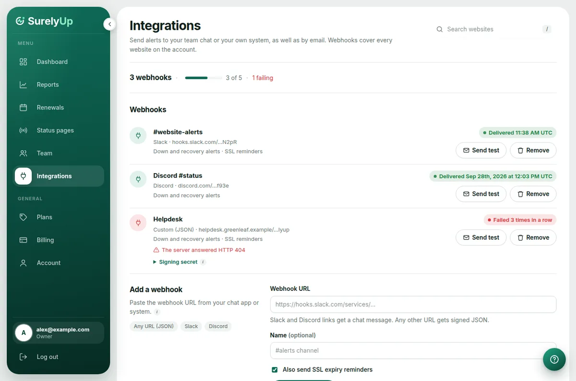Viewport: 576px width, 381px height.
Task: Go to the Reports page
Action: pos(59,85)
